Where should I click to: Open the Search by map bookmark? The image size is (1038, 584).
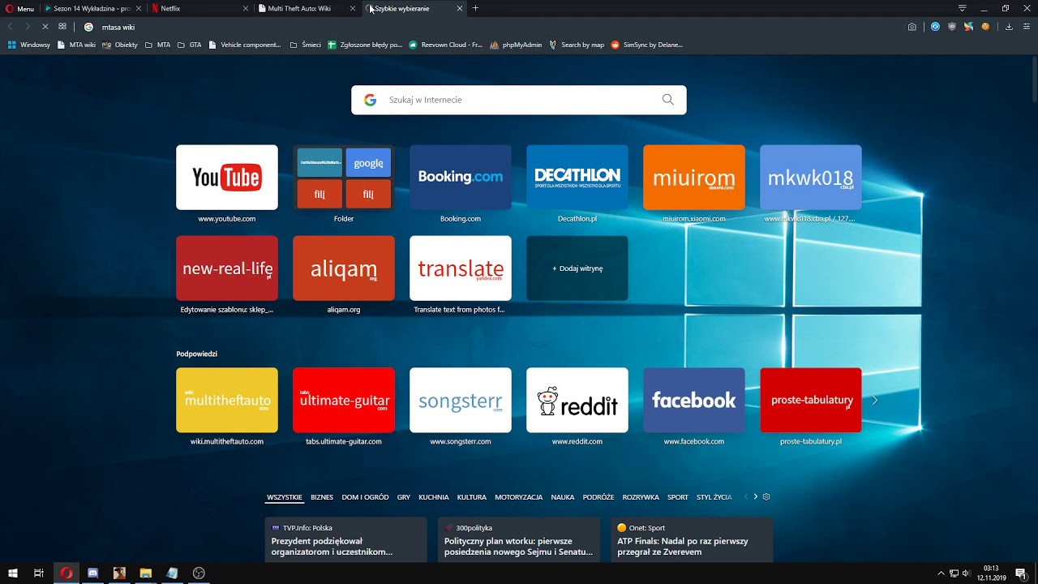tap(577, 45)
